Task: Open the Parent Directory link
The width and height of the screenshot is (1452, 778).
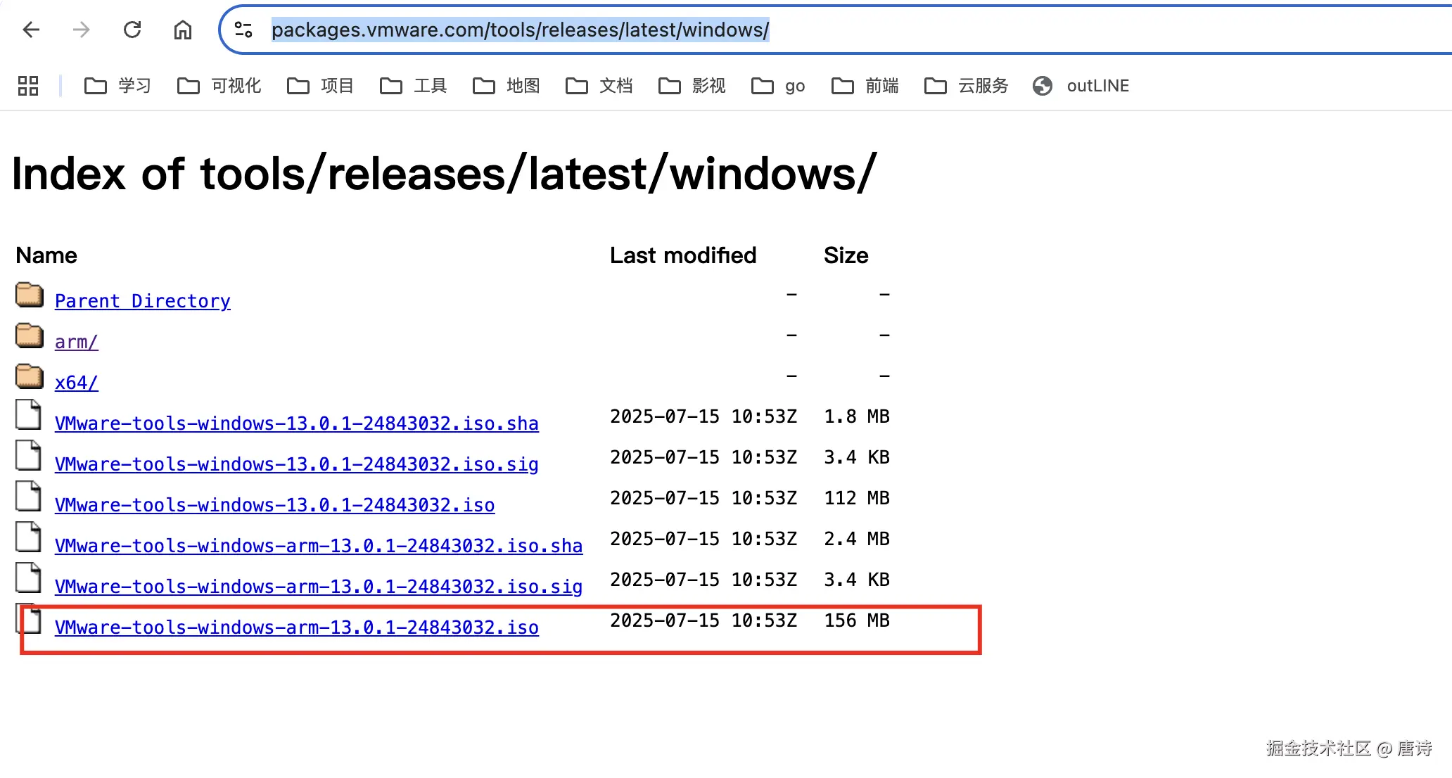Action: click(142, 301)
